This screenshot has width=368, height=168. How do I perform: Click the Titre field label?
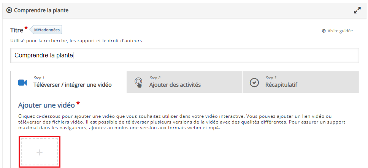pos(17,30)
